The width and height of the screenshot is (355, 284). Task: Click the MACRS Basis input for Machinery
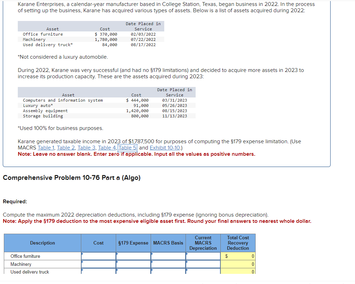click(168, 264)
